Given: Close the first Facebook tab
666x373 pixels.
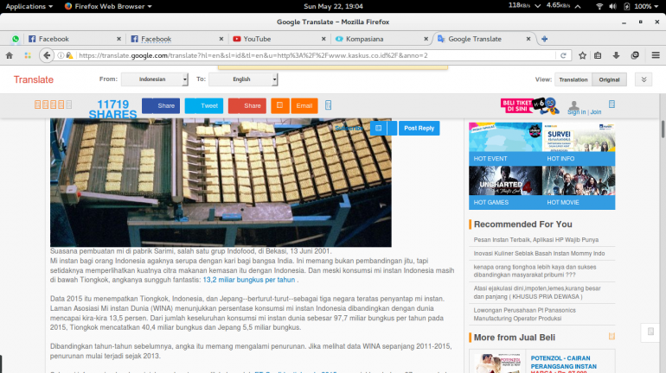Looking at the screenshot, I should pyautogui.click(x=118, y=39).
